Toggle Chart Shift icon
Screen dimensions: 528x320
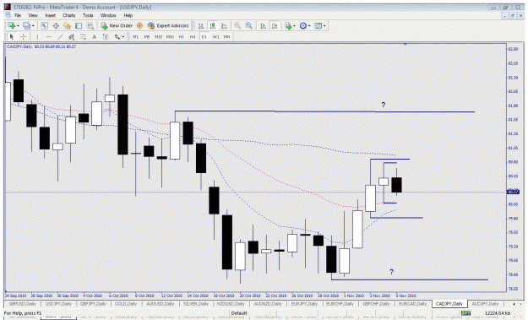275,25
